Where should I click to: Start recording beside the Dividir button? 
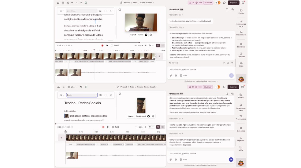(x=102, y=45)
